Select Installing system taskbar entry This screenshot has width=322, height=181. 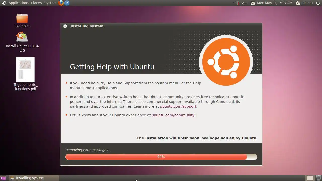[x=34, y=178]
